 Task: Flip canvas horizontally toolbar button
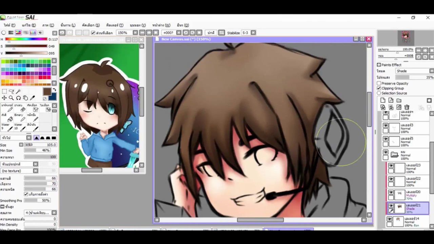(222, 33)
